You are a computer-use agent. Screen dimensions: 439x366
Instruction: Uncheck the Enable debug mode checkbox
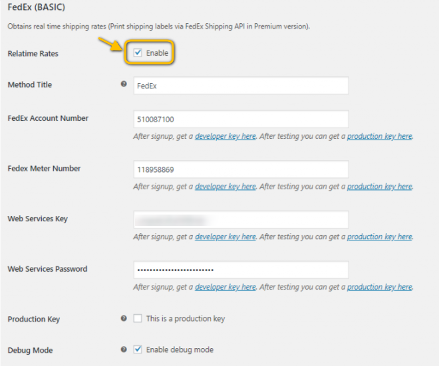click(138, 349)
